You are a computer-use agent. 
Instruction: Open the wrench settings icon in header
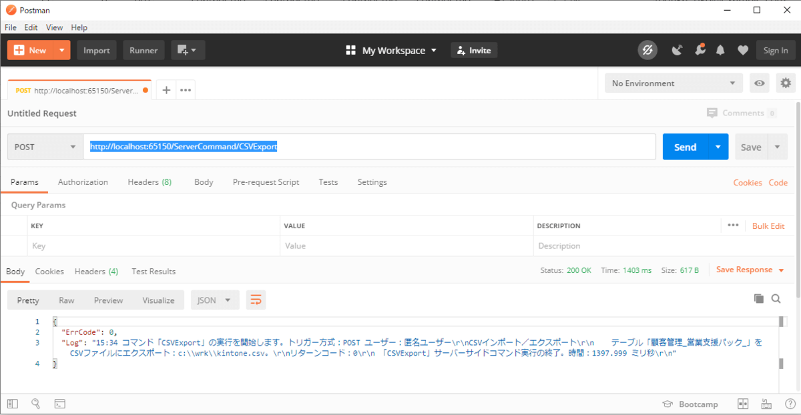point(700,50)
